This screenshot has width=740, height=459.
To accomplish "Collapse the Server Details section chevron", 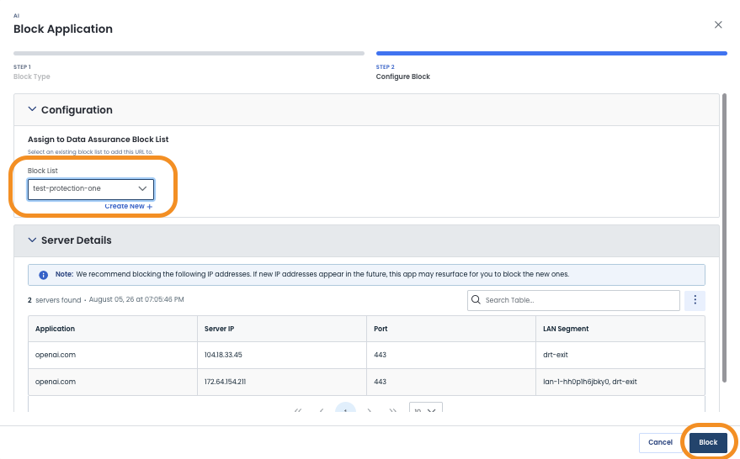I will 32,240.
